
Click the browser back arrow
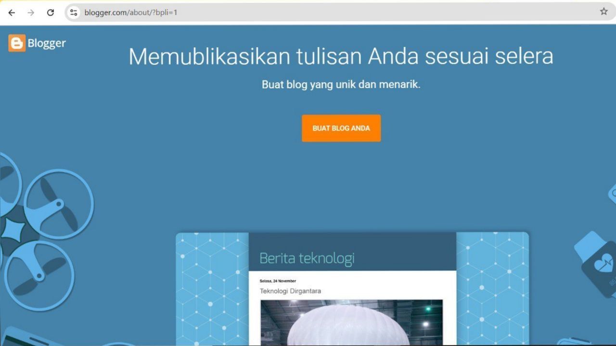pyautogui.click(x=12, y=13)
